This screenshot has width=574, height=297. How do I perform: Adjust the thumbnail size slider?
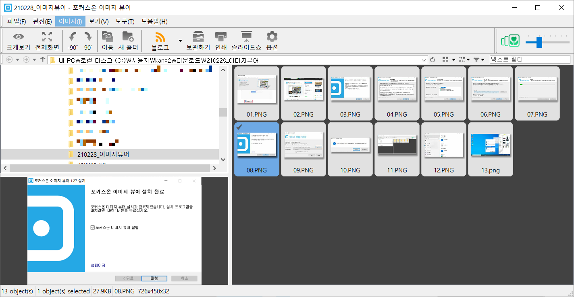(539, 41)
